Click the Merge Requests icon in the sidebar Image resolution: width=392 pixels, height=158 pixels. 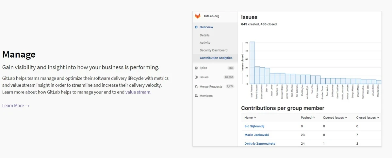point(196,87)
